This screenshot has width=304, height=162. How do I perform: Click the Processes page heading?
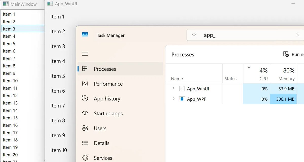pyautogui.click(x=183, y=55)
